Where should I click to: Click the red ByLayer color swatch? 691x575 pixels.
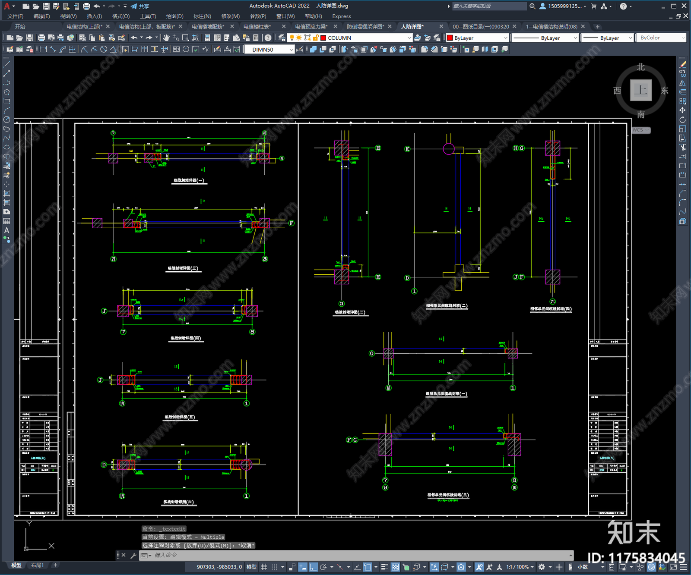coord(450,38)
